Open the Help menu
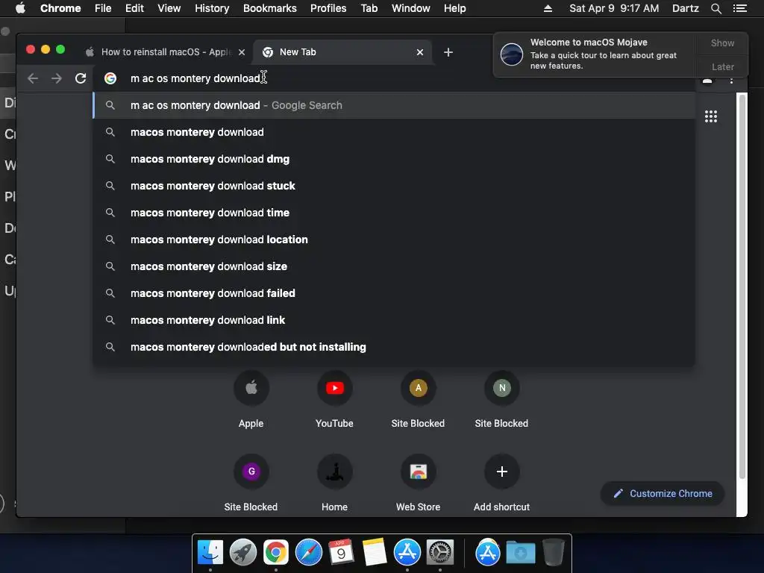 click(454, 8)
